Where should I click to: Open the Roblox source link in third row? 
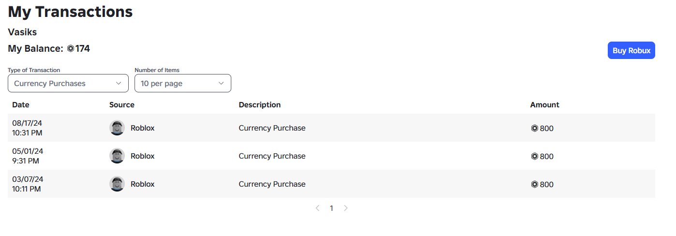click(142, 184)
